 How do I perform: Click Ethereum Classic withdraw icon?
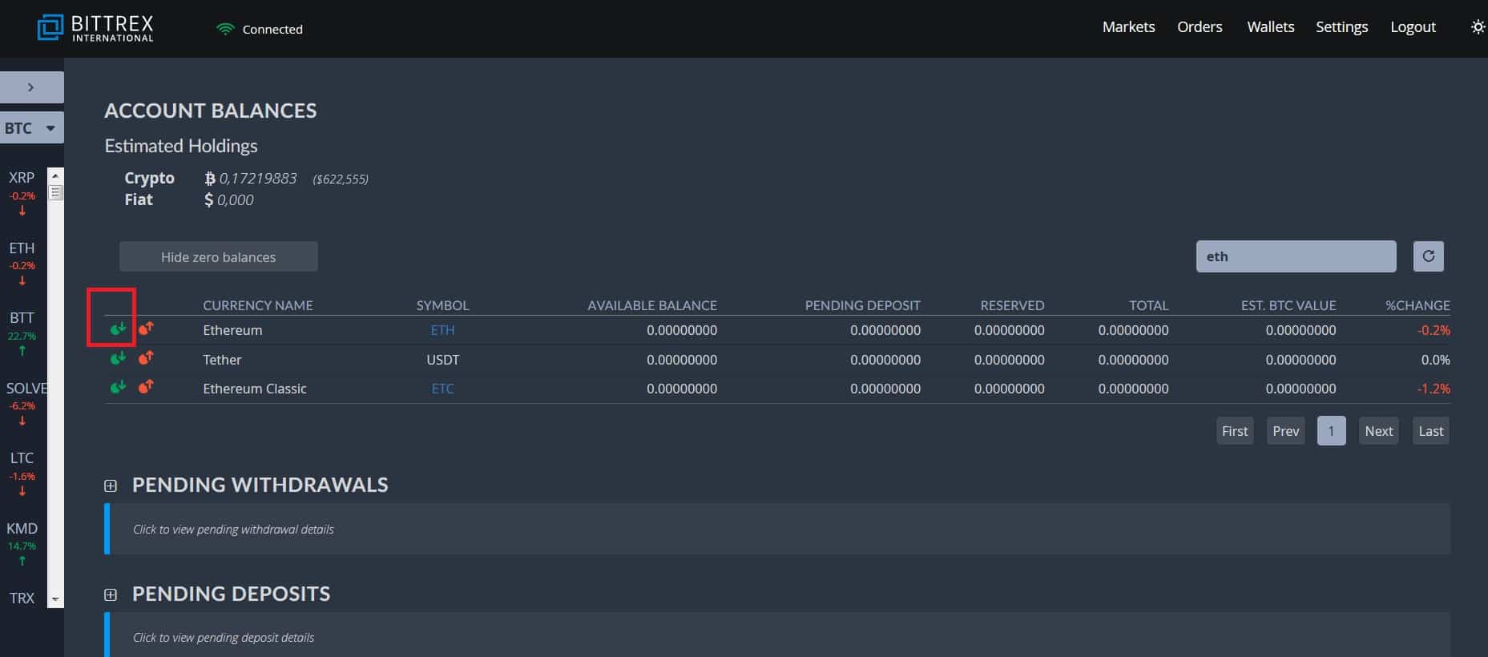[x=146, y=386]
